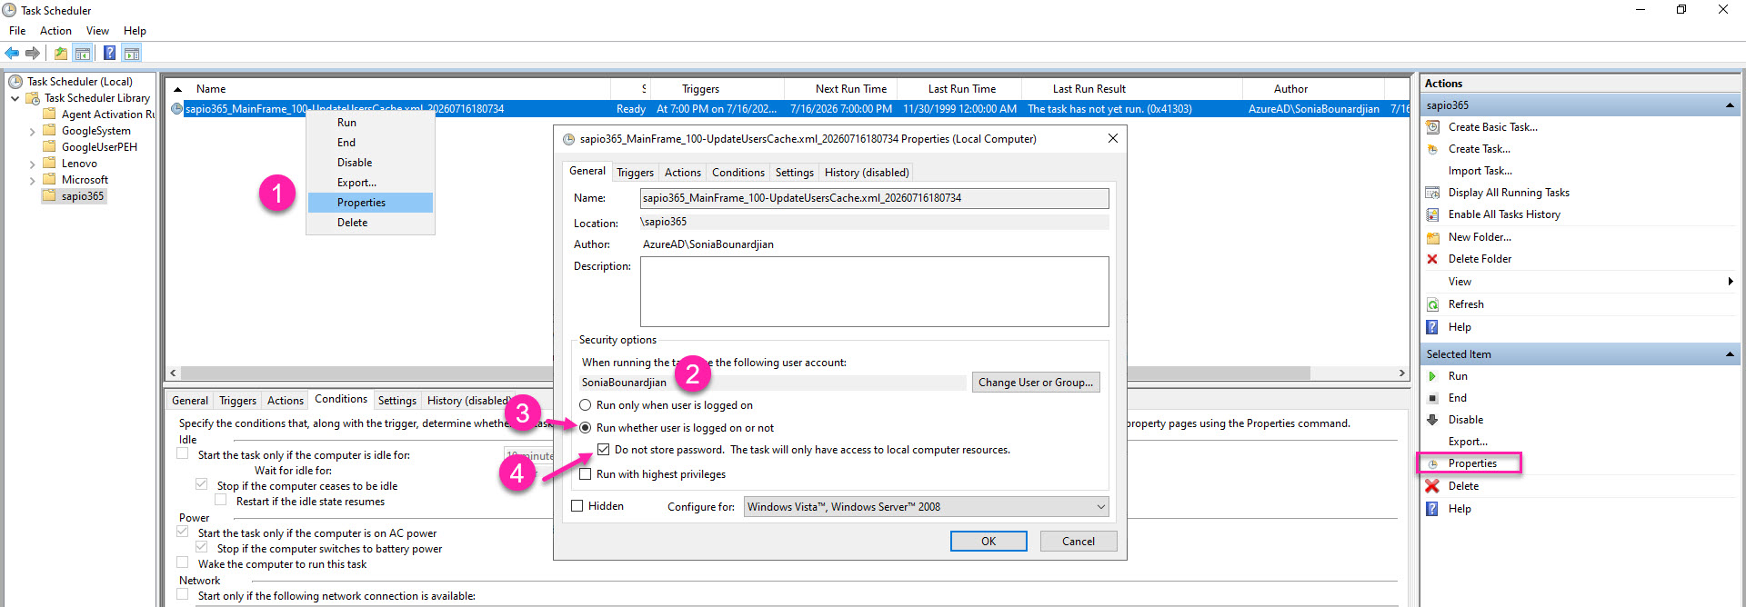Collapse the Task Scheduler Library node
This screenshot has width=1746, height=607.
(15, 98)
